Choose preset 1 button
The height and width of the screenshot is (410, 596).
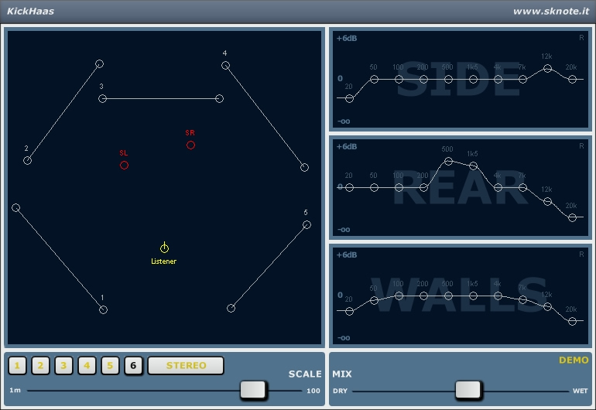click(x=17, y=366)
